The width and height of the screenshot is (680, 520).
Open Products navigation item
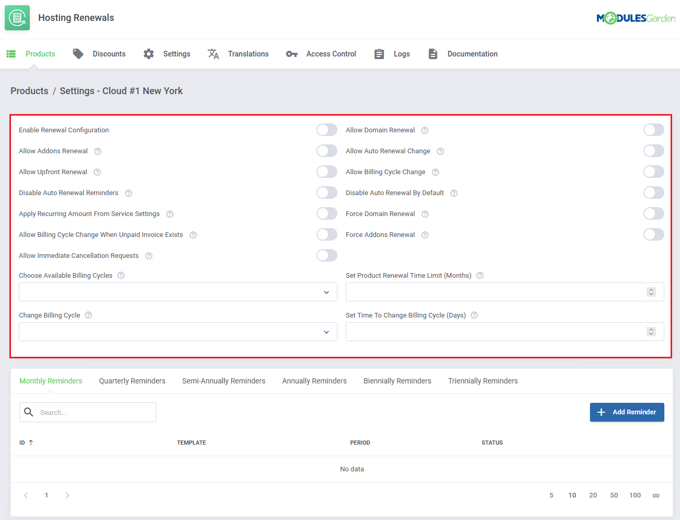(31, 54)
